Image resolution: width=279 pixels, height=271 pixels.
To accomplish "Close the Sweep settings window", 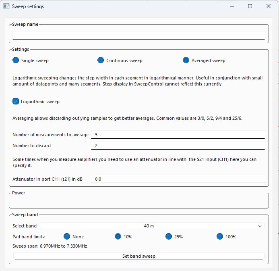I will click(x=269, y=6).
